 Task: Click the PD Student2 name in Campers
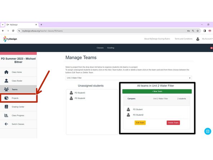coord(138,115)
